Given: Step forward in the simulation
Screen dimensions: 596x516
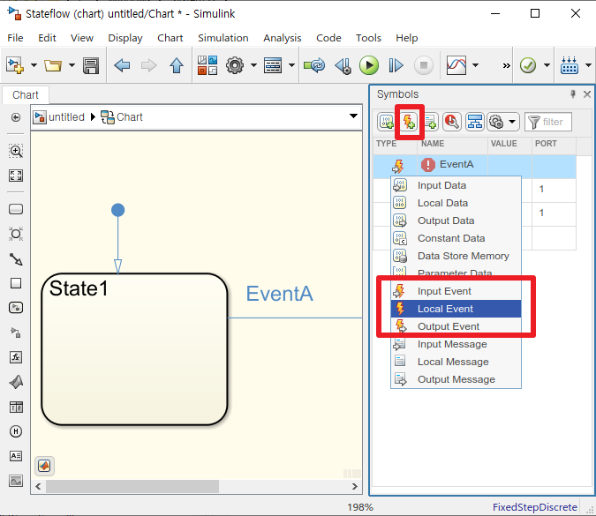Looking at the screenshot, I should coord(396,65).
